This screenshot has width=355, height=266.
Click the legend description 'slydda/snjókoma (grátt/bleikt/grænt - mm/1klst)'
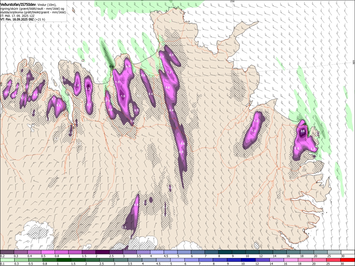click(x=33, y=12)
